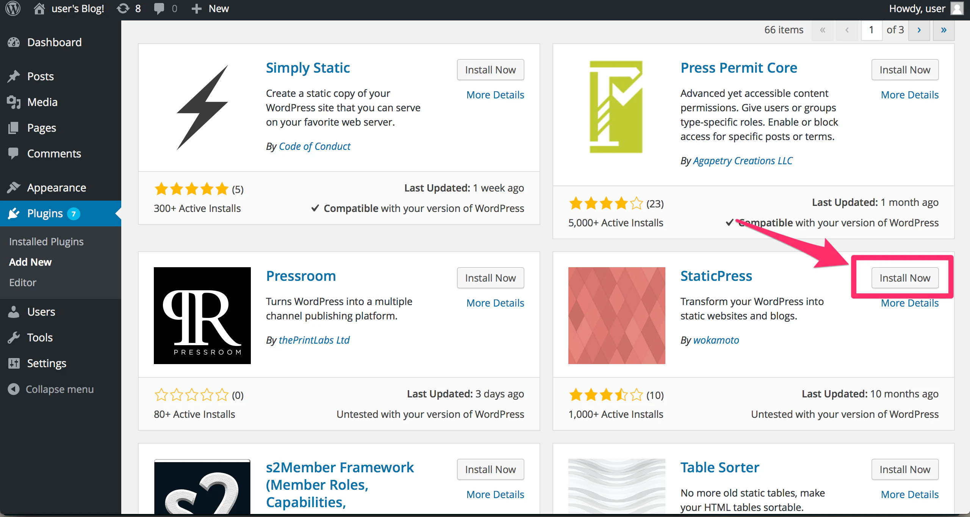Click the Pressroom plugin thumbnail

202,316
